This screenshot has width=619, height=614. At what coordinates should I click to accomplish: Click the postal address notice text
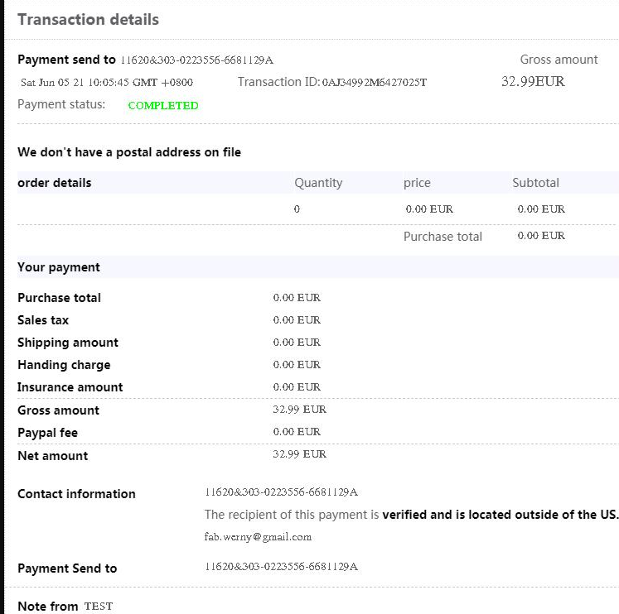tap(129, 152)
